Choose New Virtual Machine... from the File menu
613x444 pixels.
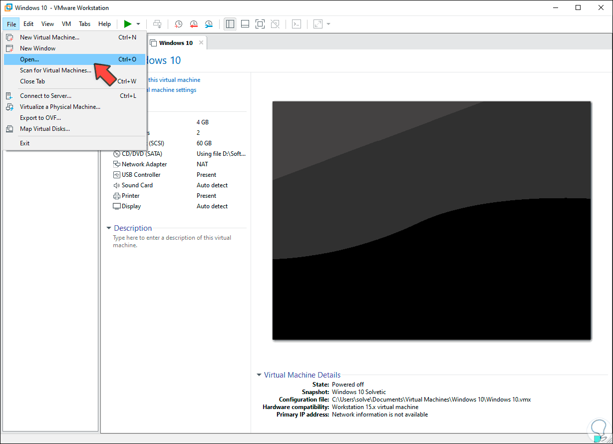click(x=74, y=37)
